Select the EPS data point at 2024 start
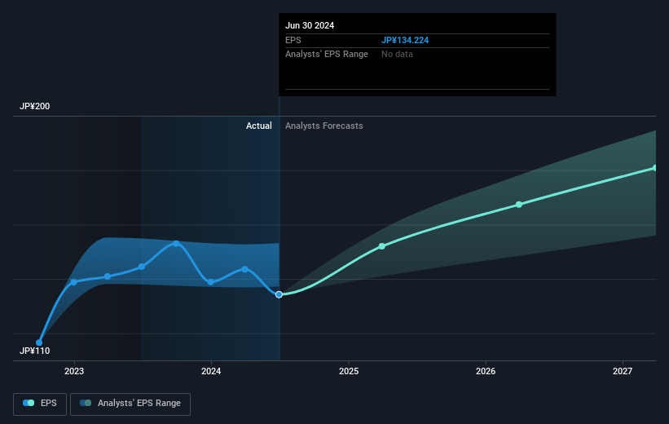 tap(211, 282)
